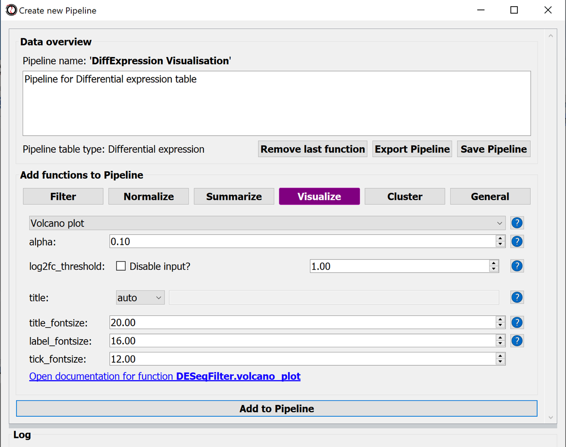Decrease tick_fontsize with down arrow
The width and height of the screenshot is (566, 447).
coord(500,362)
